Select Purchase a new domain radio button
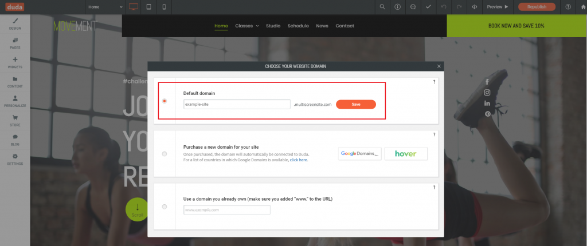587x246 pixels. click(x=165, y=154)
